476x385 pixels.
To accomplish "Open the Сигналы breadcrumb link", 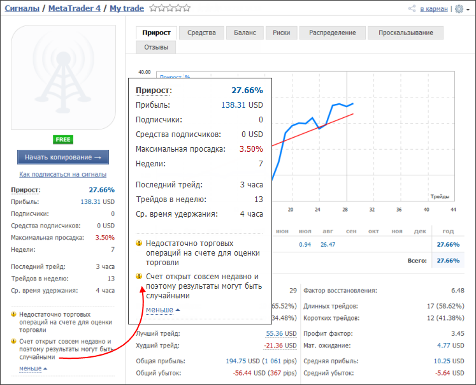I will click(22, 8).
